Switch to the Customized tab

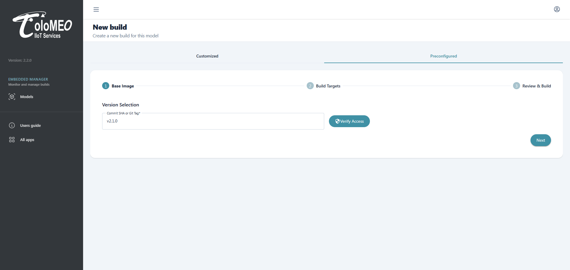207,56
